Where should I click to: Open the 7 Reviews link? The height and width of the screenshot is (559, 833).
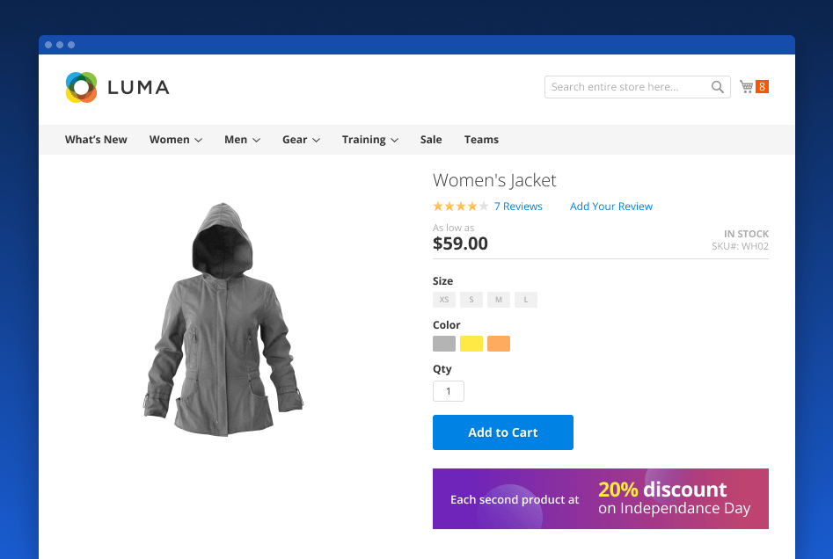point(518,207)
